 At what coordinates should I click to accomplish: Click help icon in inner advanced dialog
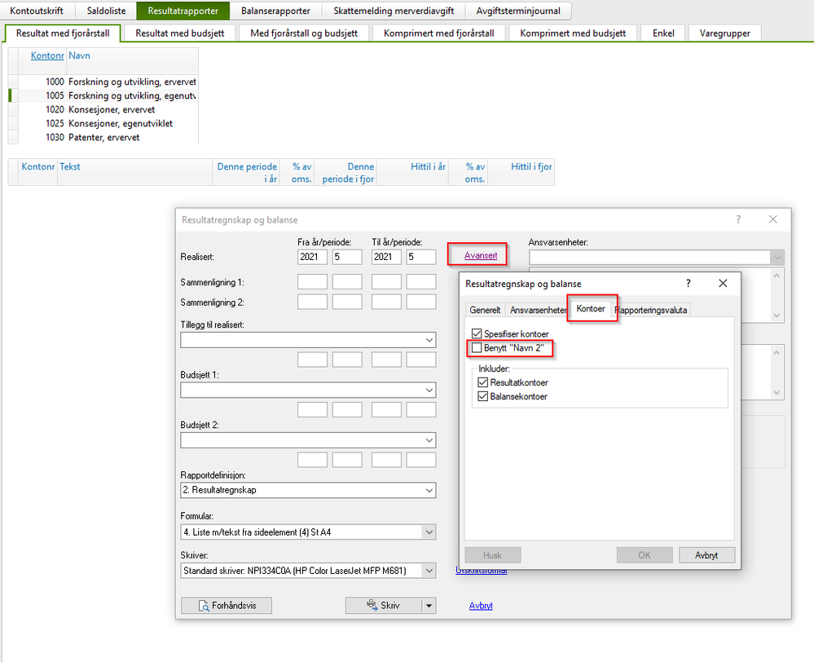pyautogui.click(x=689, y=283)
